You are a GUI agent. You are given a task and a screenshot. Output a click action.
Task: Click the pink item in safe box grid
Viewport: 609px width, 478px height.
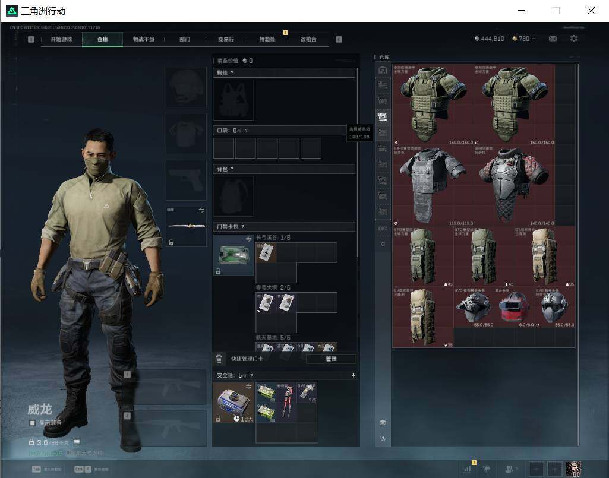[286, 402]
